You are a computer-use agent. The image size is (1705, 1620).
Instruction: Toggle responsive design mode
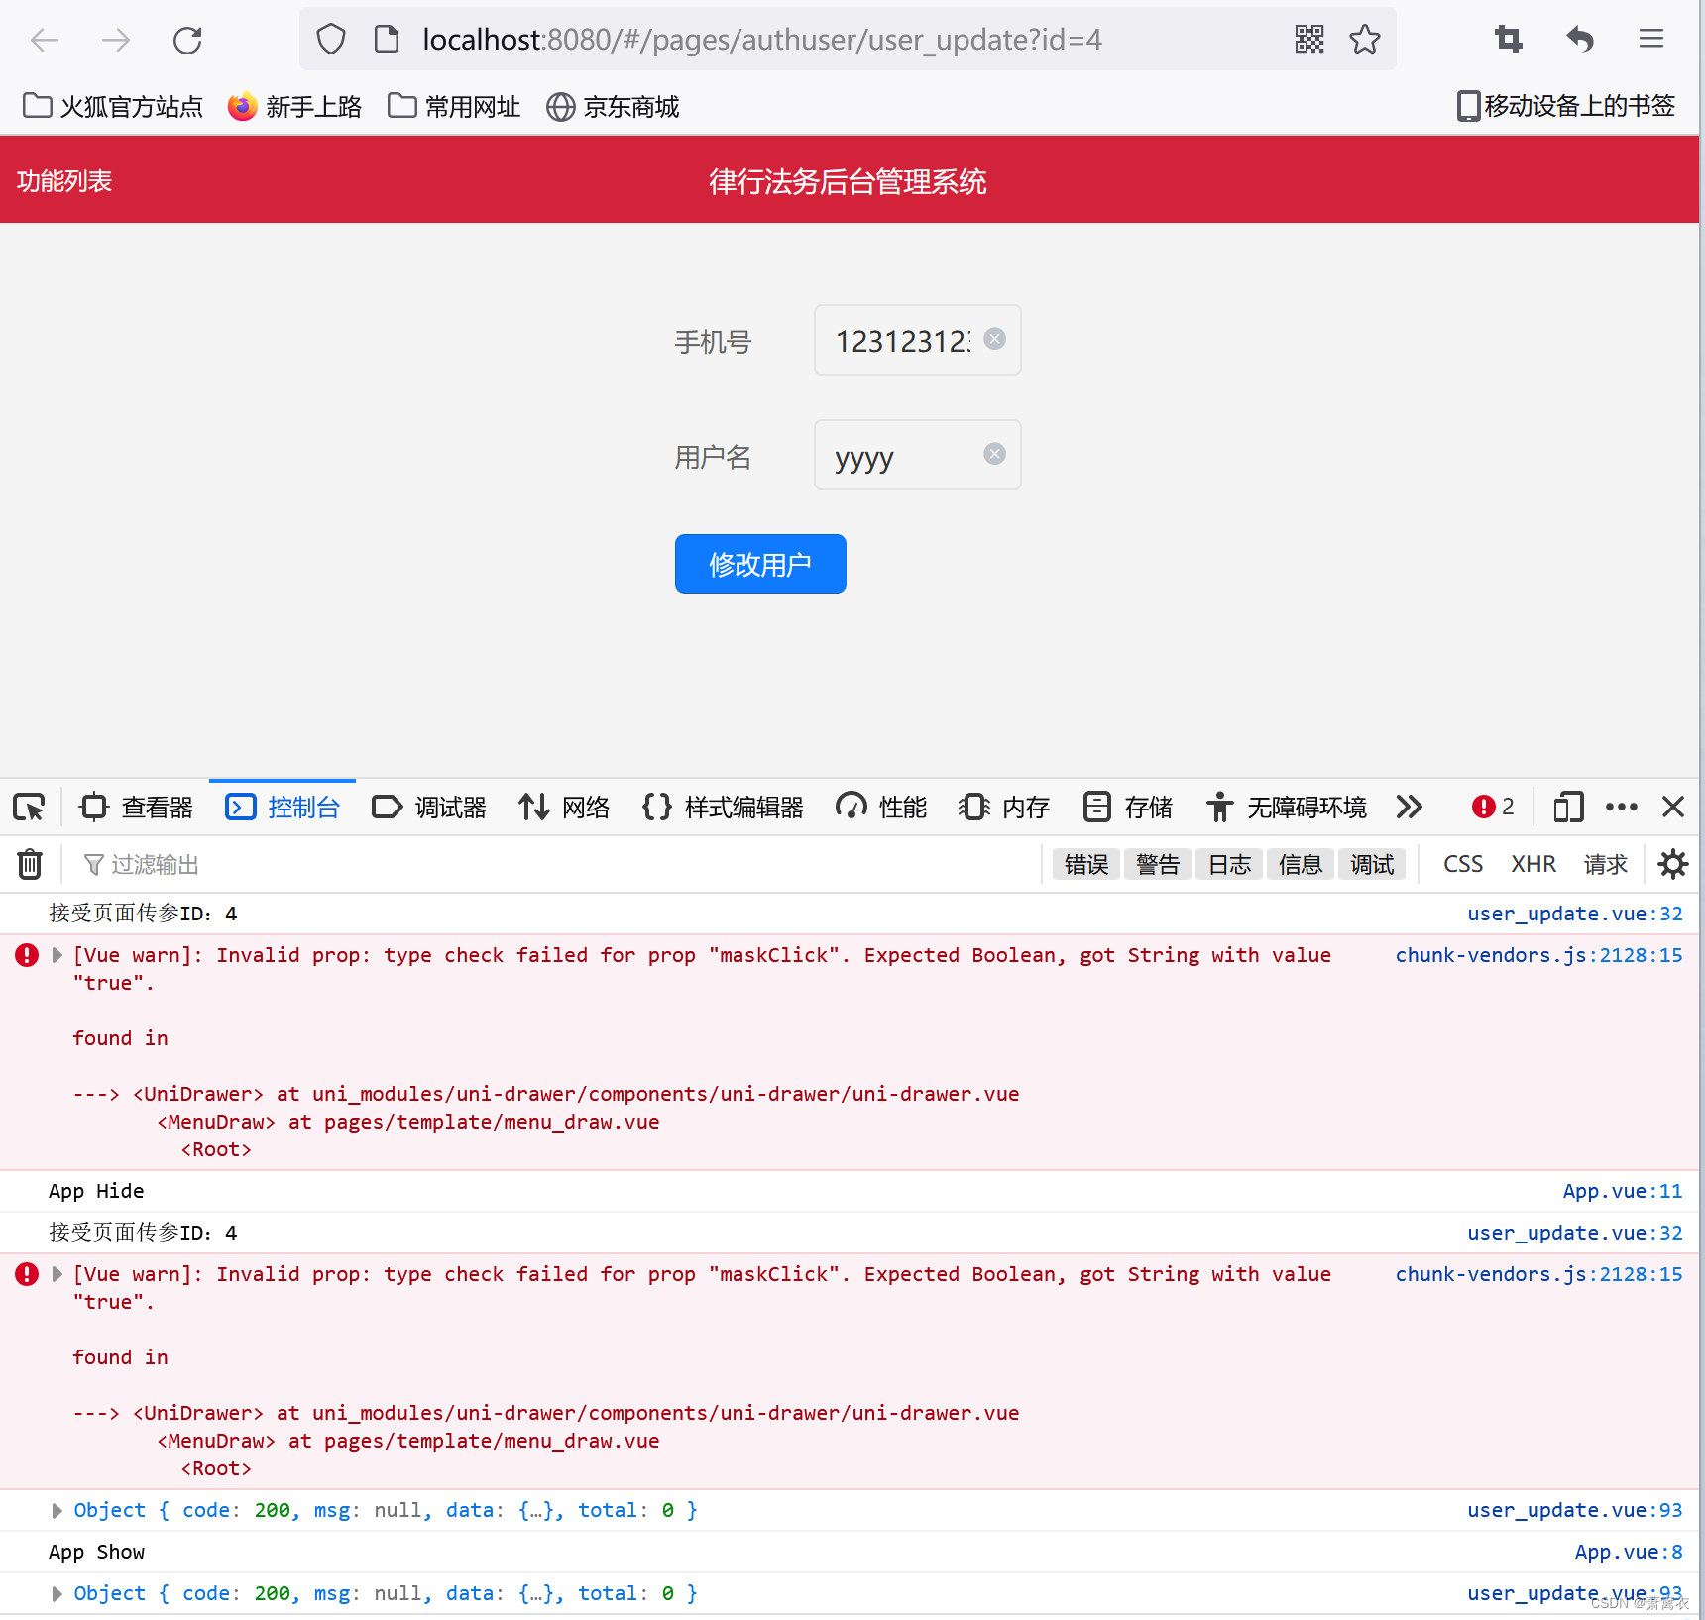coord(1568,807)
